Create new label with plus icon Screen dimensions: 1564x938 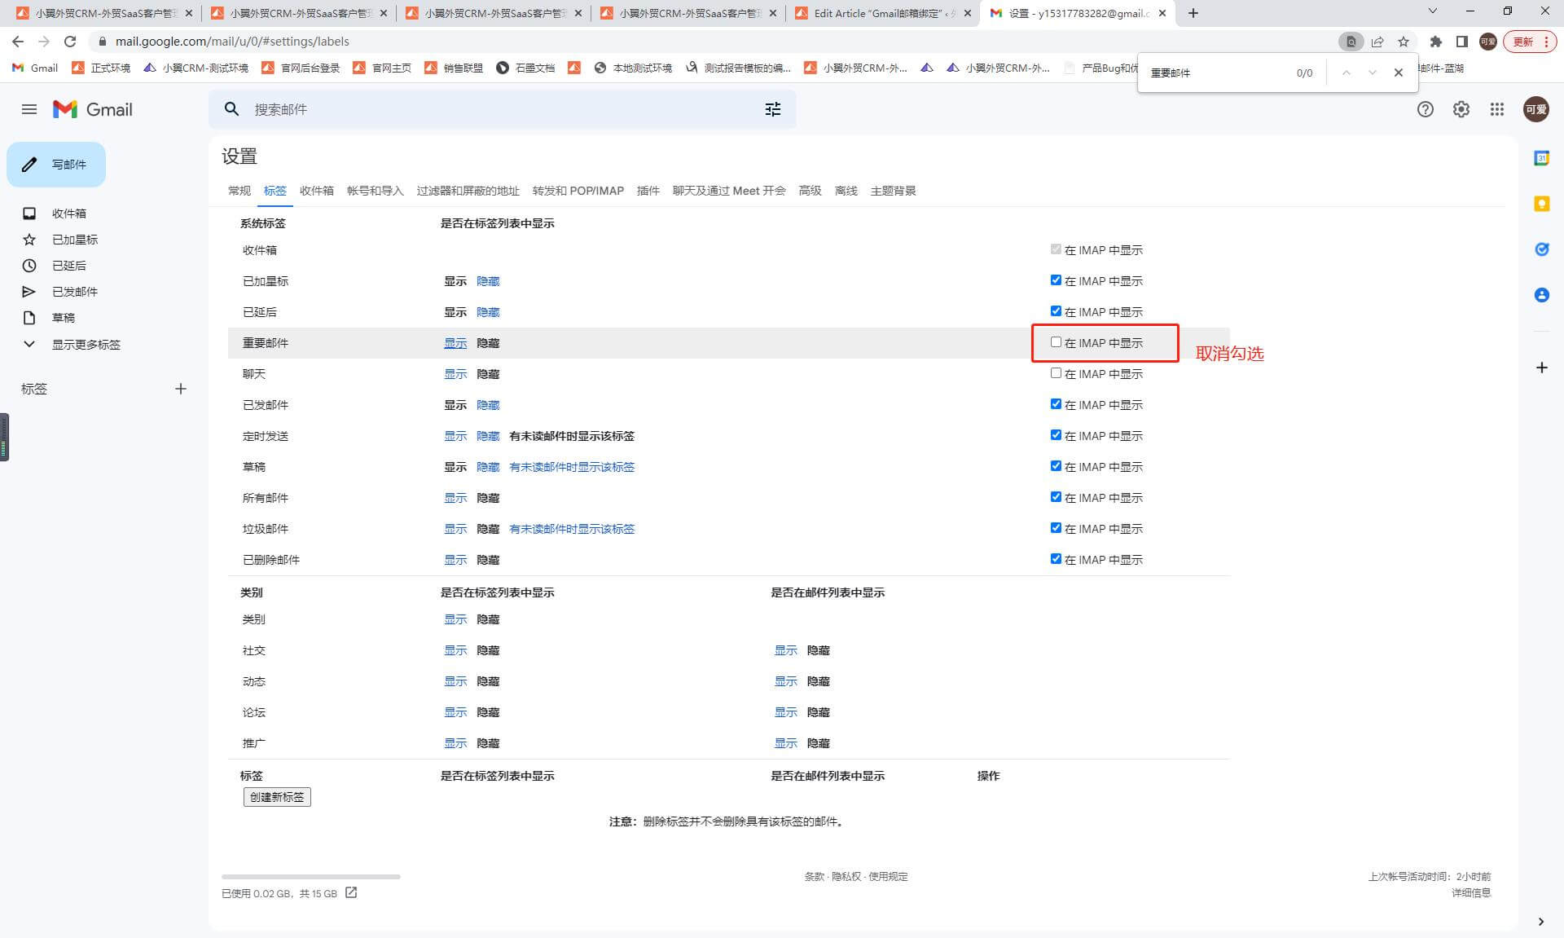(x=181, y=389)
